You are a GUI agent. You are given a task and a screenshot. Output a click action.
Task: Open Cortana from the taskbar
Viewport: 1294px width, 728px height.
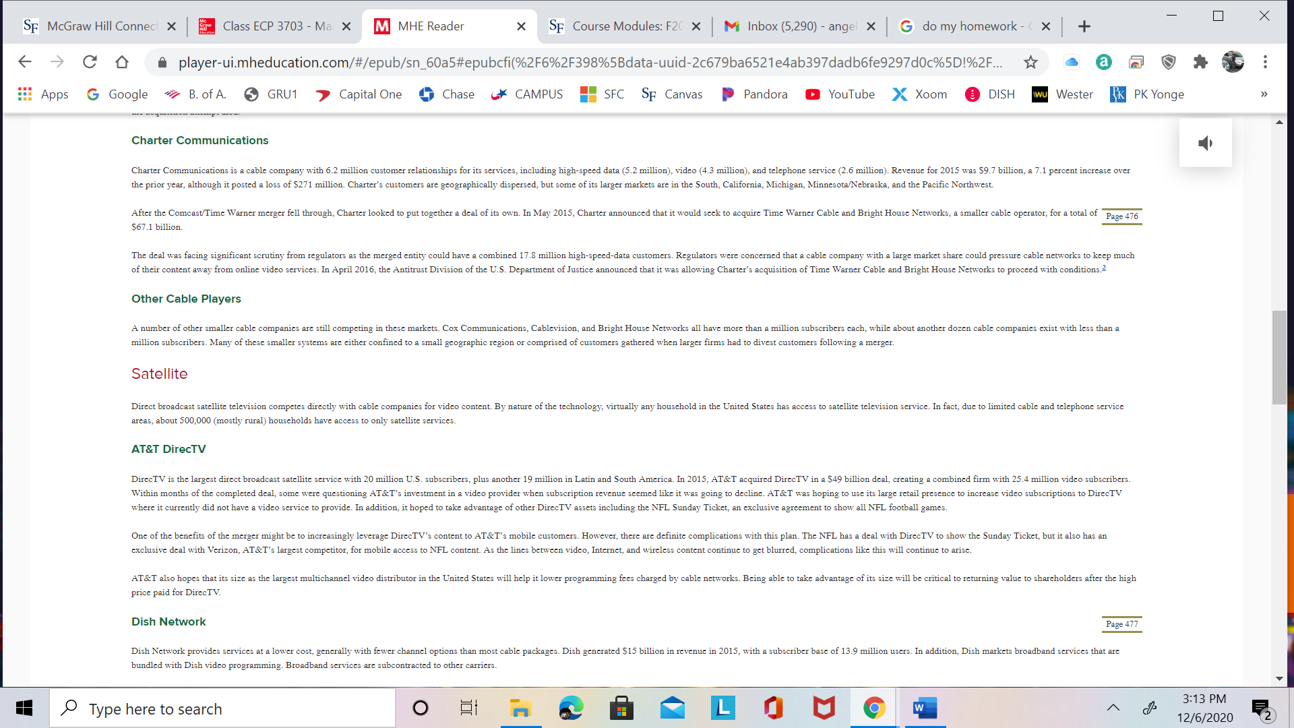click(420, 708)
